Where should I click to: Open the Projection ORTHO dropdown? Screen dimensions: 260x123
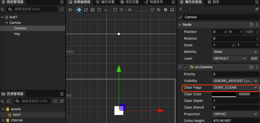(235, 114)
